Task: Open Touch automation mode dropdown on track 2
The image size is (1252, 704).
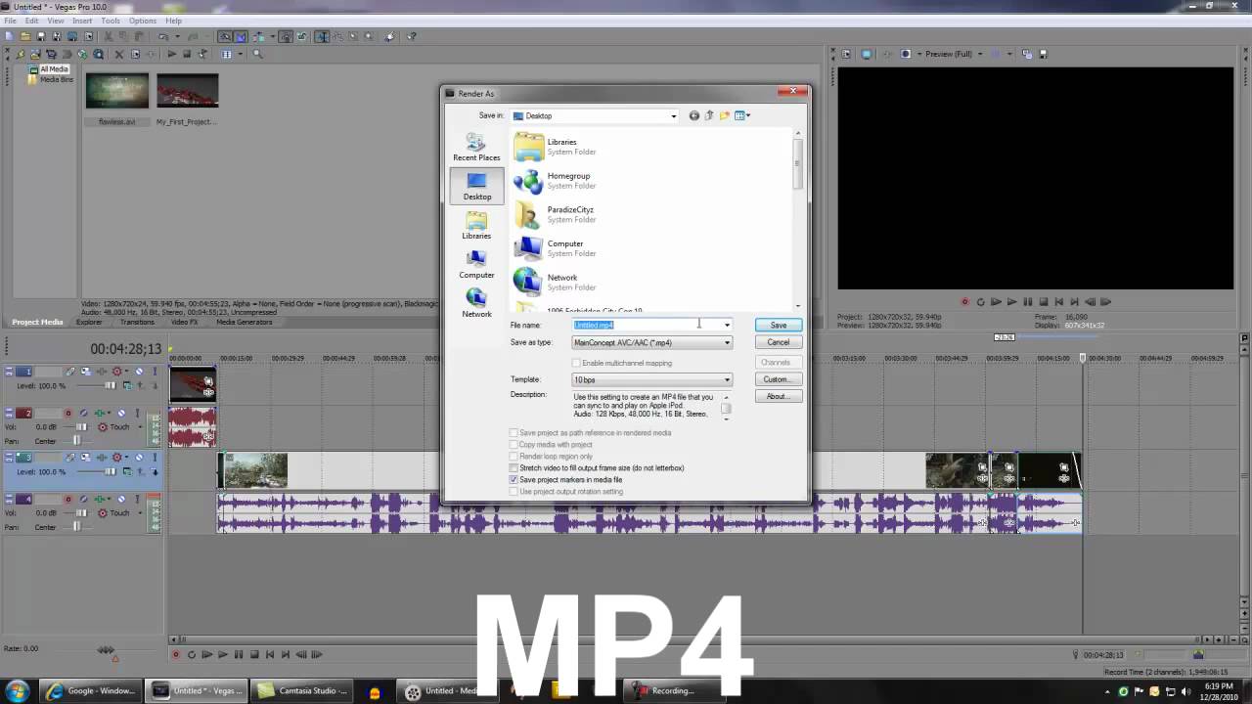Action: pos(140,427)
